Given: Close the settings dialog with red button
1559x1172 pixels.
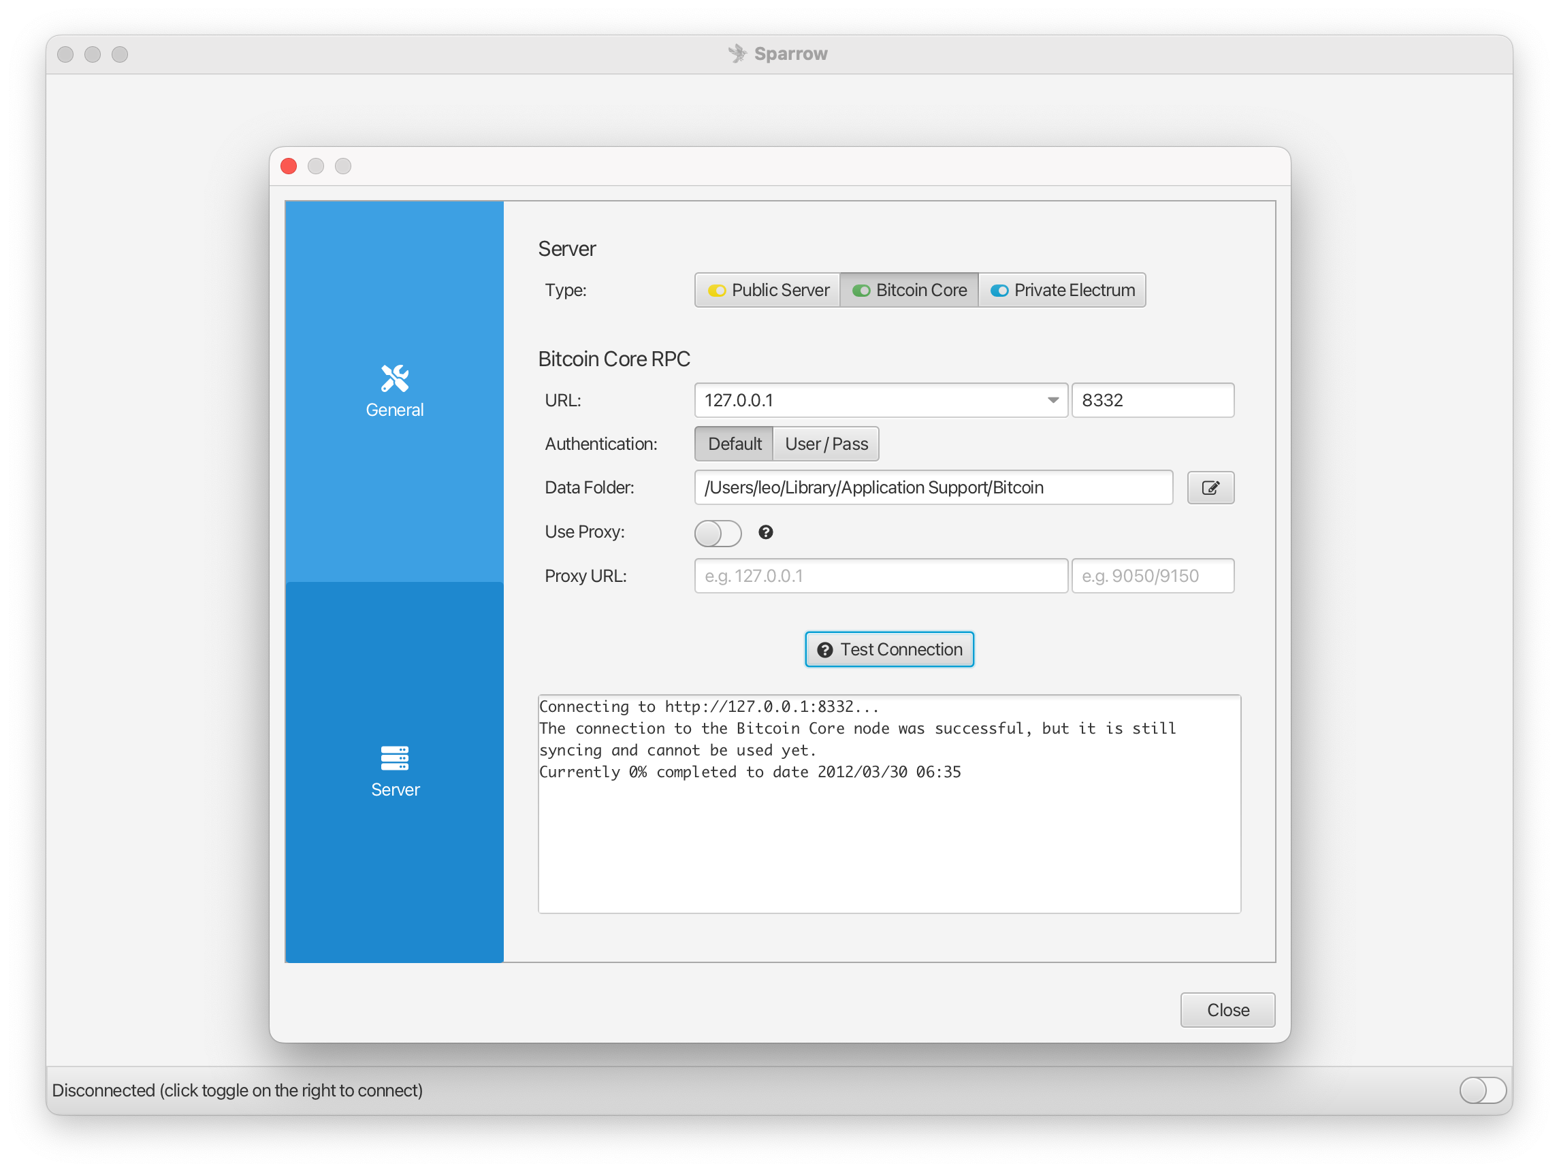Looking at the screenshot, I should coord(289,166).
